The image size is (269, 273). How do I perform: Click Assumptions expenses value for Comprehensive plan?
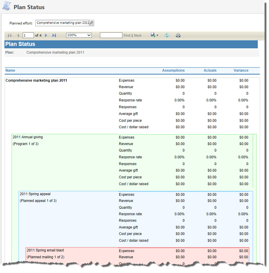[x=180, y=80]
